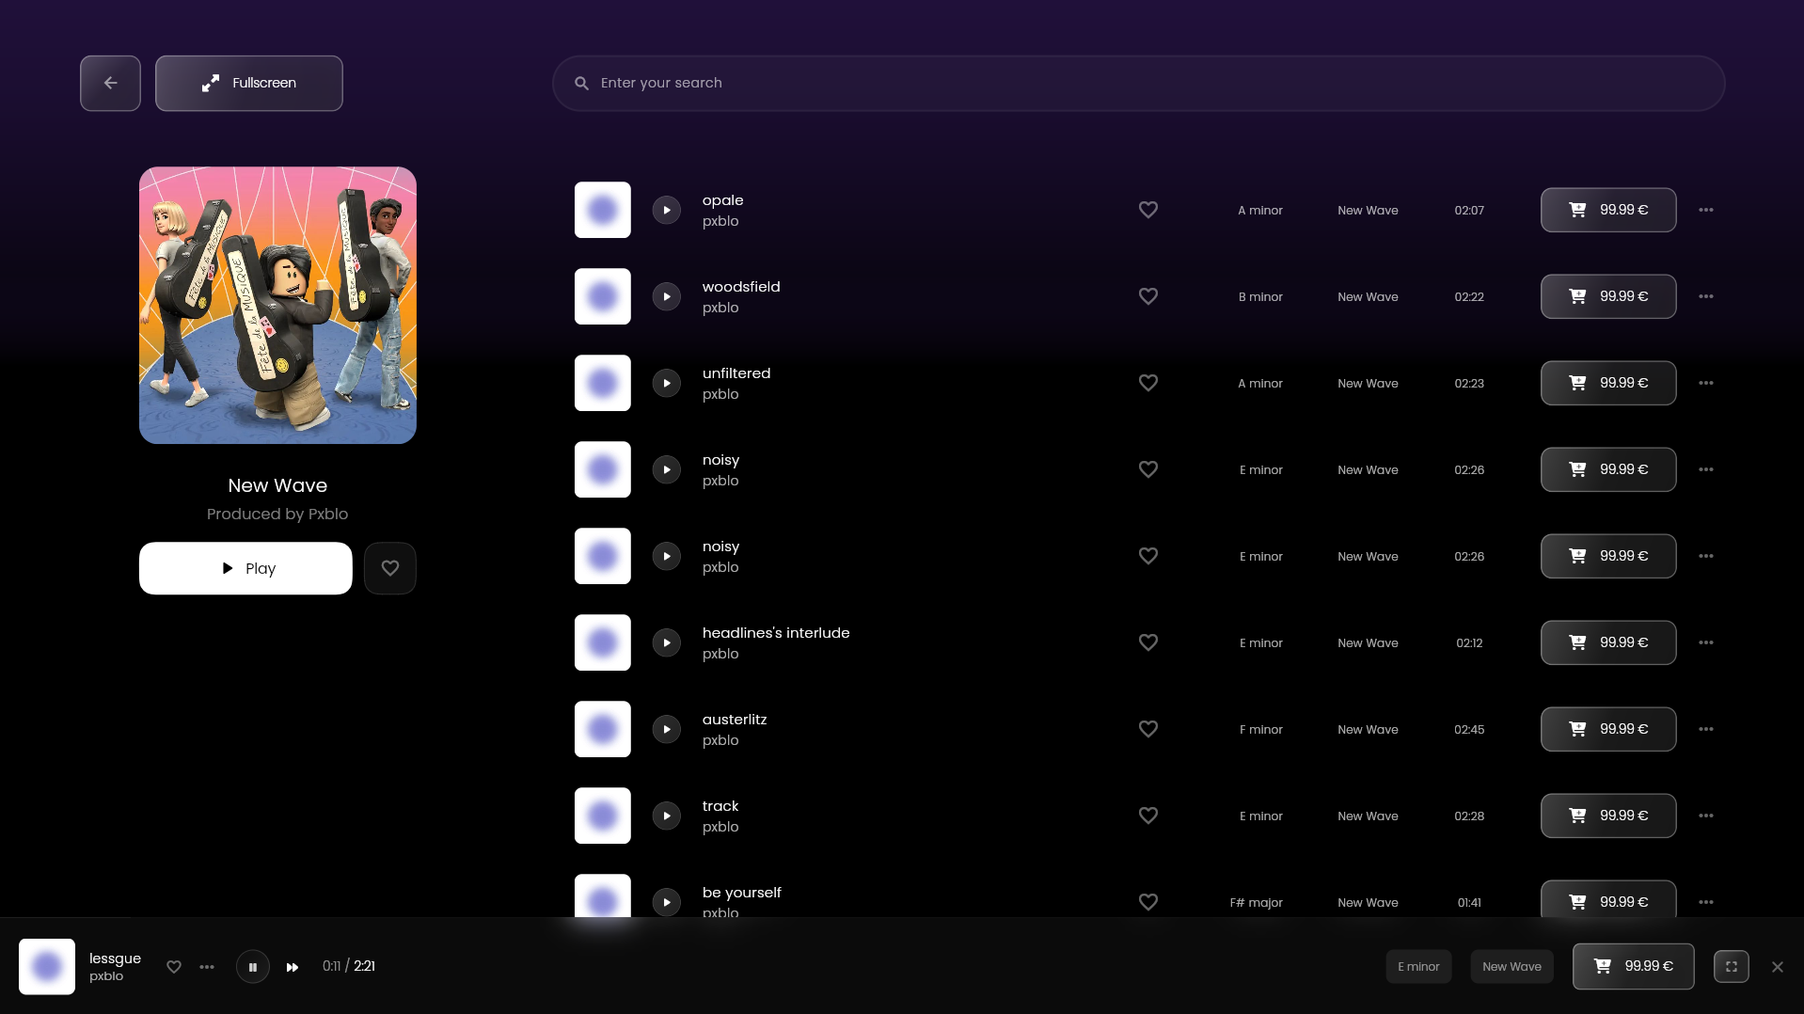Like the opale track

tap(1148, 210)
